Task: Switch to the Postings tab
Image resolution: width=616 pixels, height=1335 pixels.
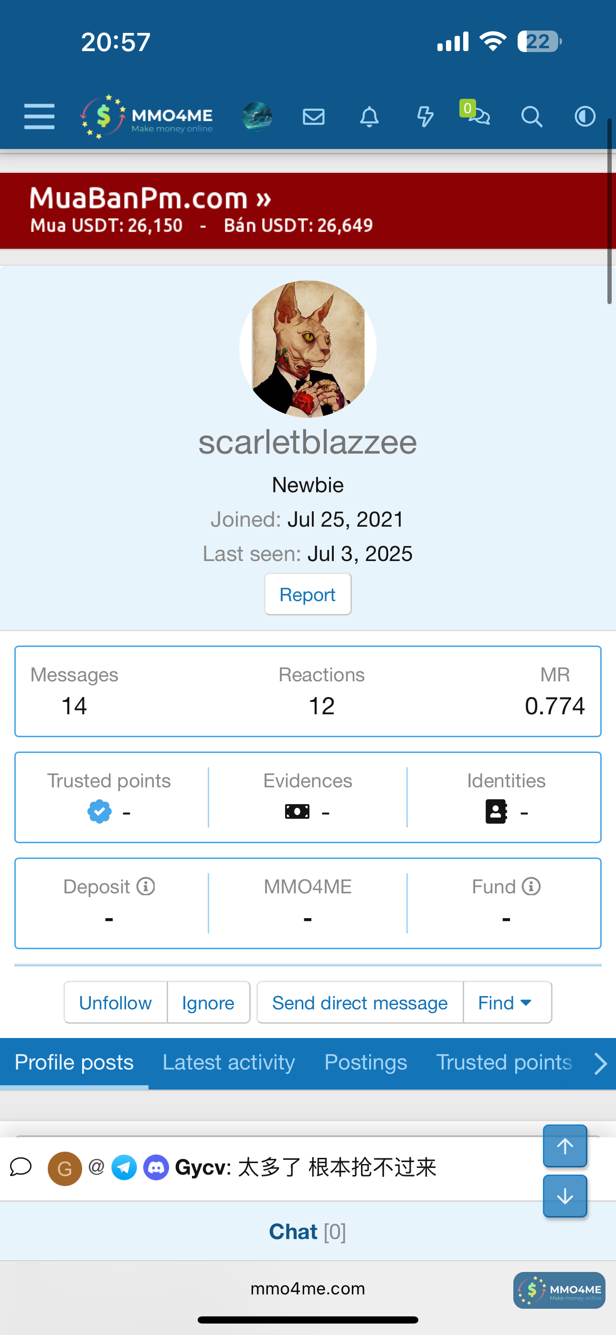Action: tap(366, 1062)
